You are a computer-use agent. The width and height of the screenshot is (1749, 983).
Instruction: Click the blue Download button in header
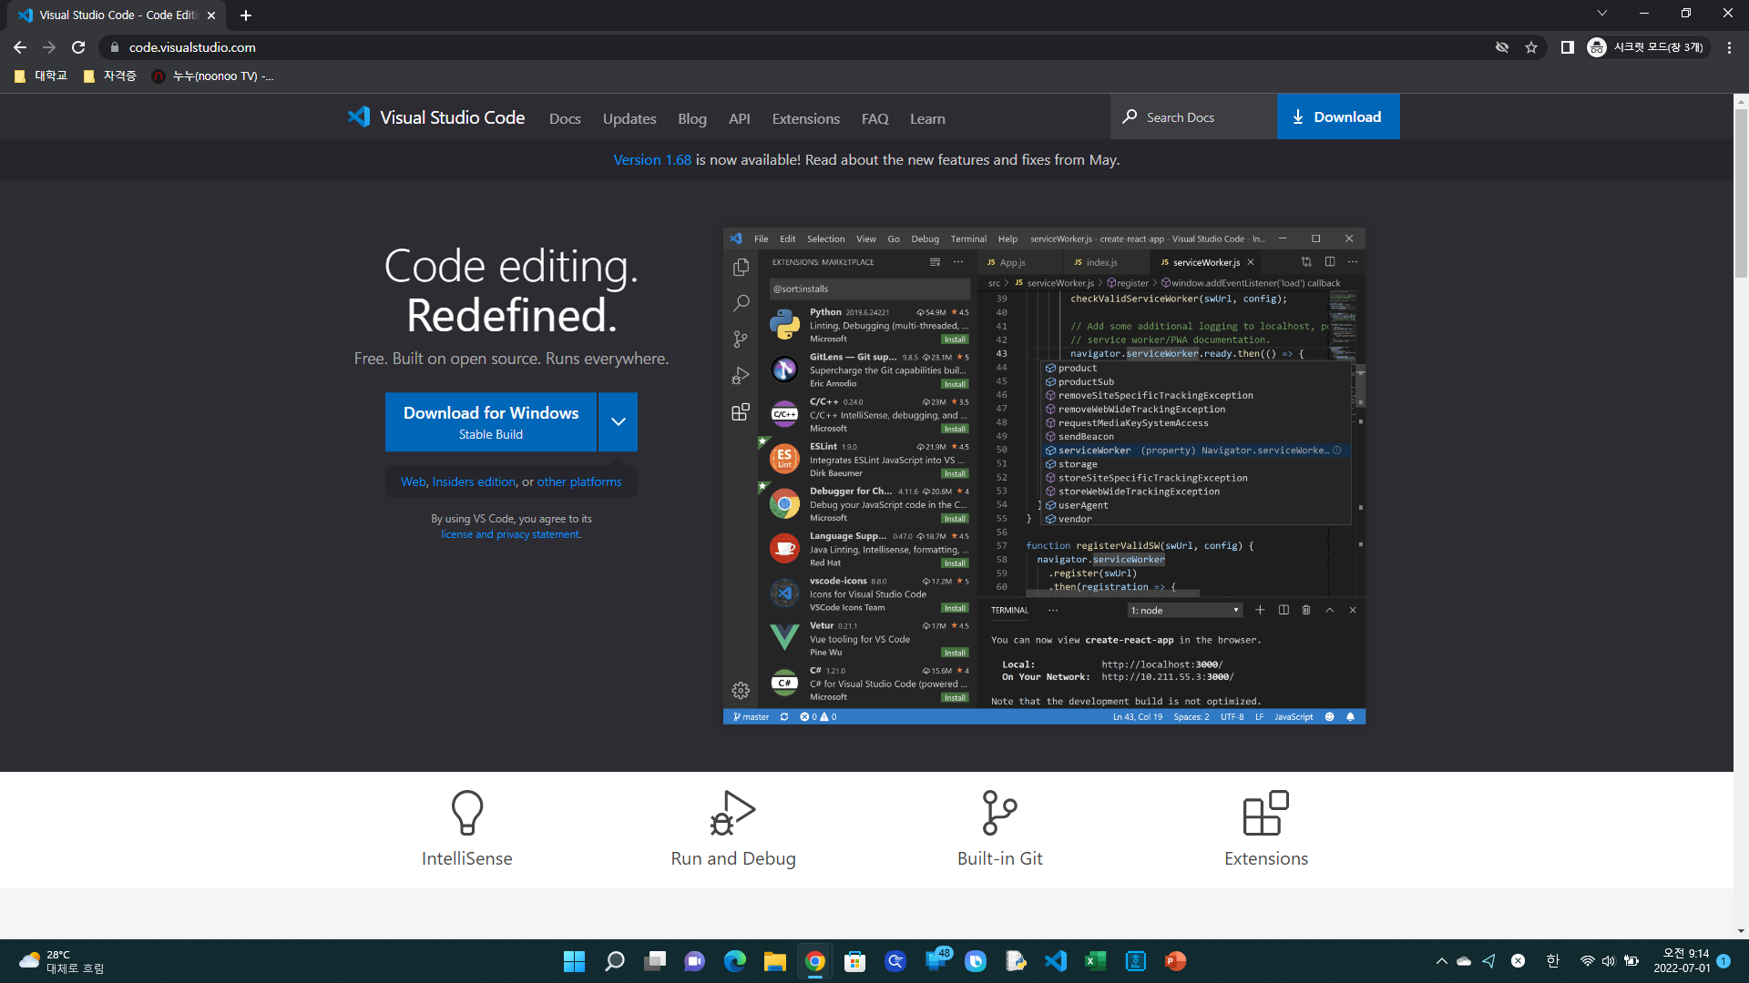(x=1338, y=117)
